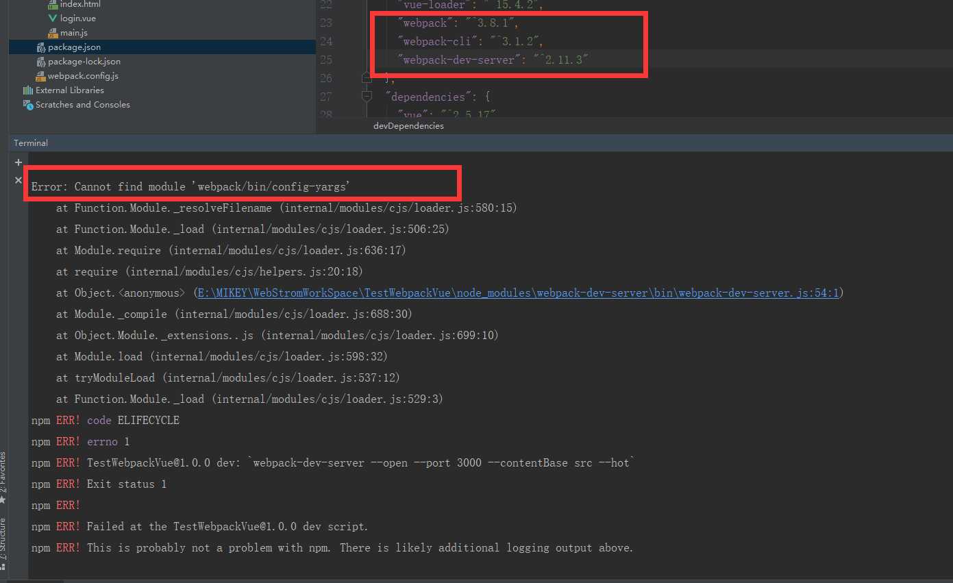The image size is (953, 583).
Task: Click the 'npm ERR! Exit status 1' line
Action: (x=99, y=484)
